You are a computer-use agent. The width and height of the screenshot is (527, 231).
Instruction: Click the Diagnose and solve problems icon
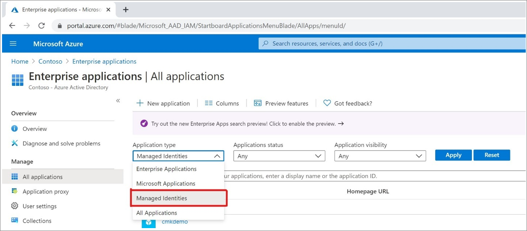pos(15,143)
